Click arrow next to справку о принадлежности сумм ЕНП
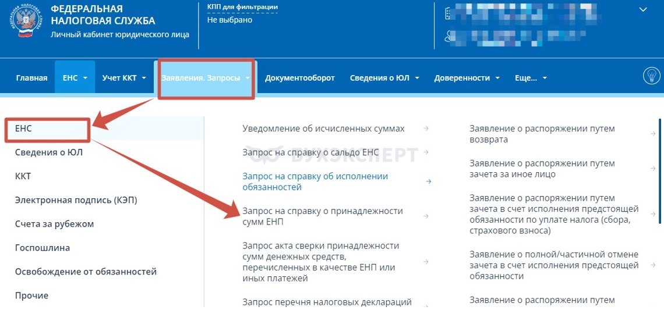 click(426, 216)
